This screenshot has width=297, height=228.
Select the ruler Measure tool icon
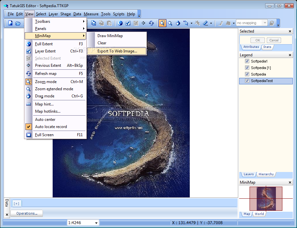point(205,23)
